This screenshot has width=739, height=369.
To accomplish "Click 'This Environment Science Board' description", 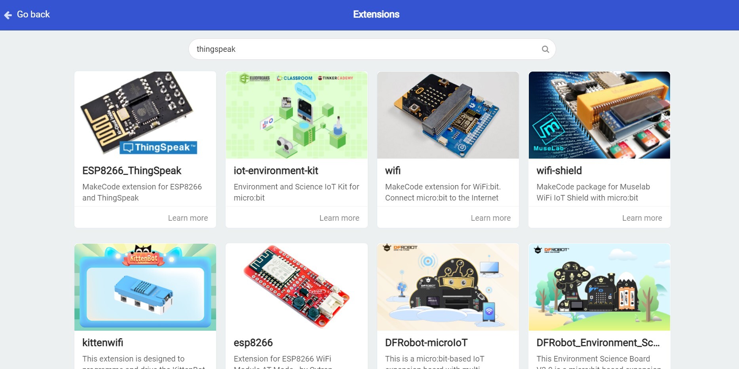I will coord(593,359).
